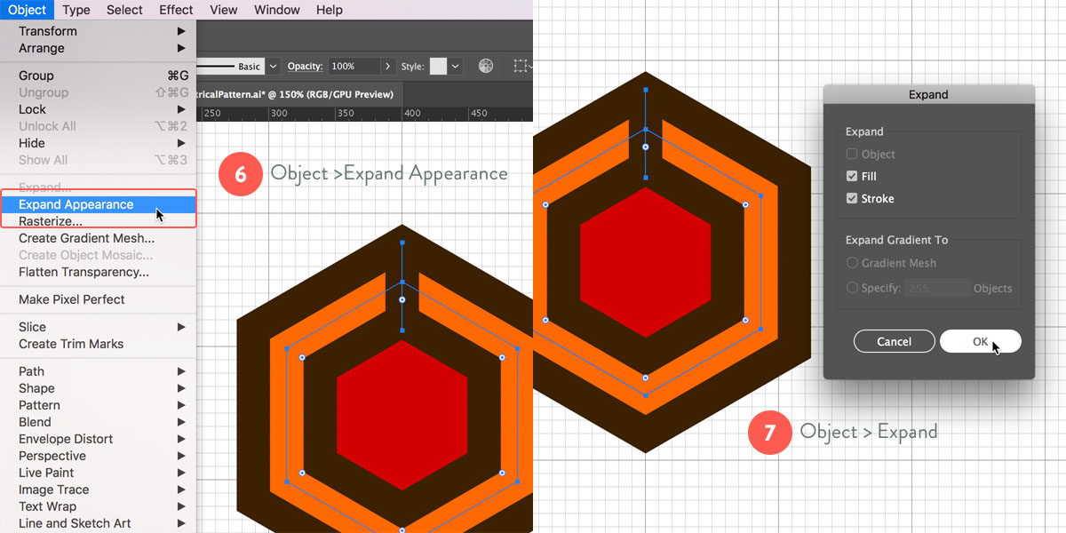Click the Transform bounding box icon in control bar

coord(522,67)
